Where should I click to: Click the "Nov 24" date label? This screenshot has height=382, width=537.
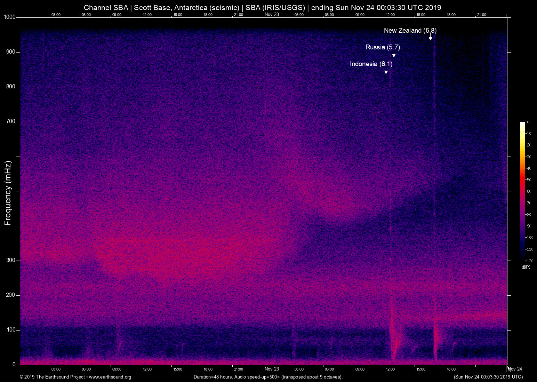515,369
